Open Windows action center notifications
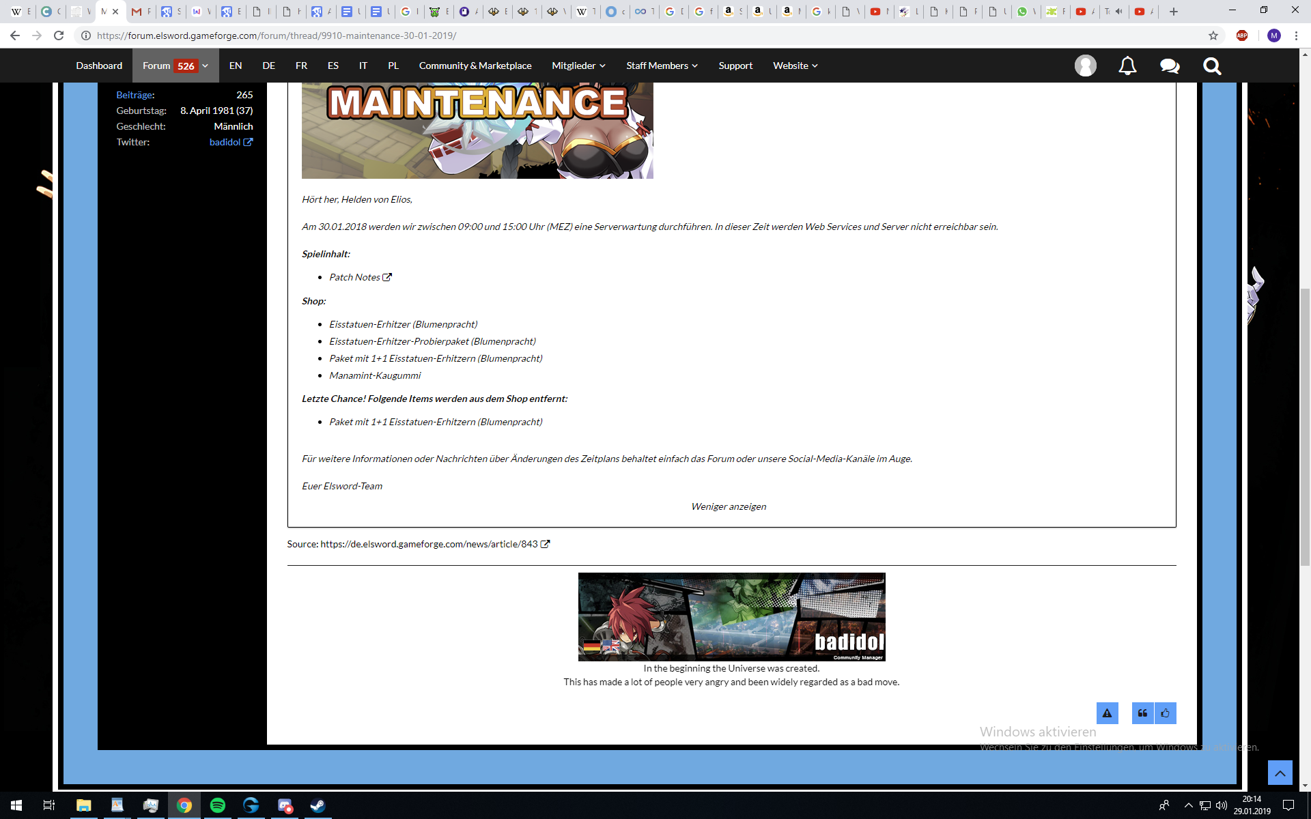Screen dimensions: 1311x819 pos(1288,805)
